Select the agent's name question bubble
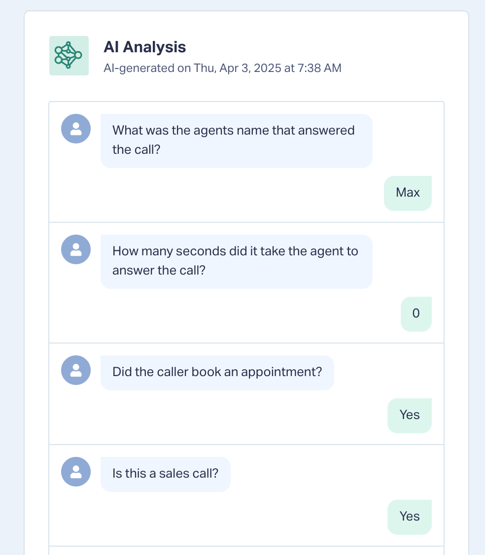Screen dimensions: 485x555 point(237,141)
